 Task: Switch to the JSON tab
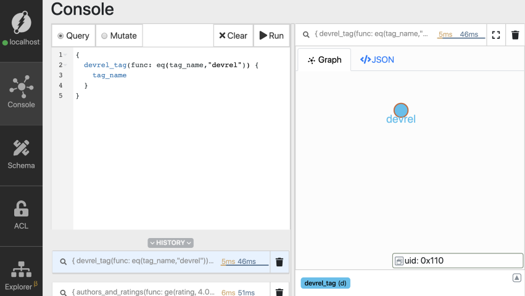(x=377, y=60)
